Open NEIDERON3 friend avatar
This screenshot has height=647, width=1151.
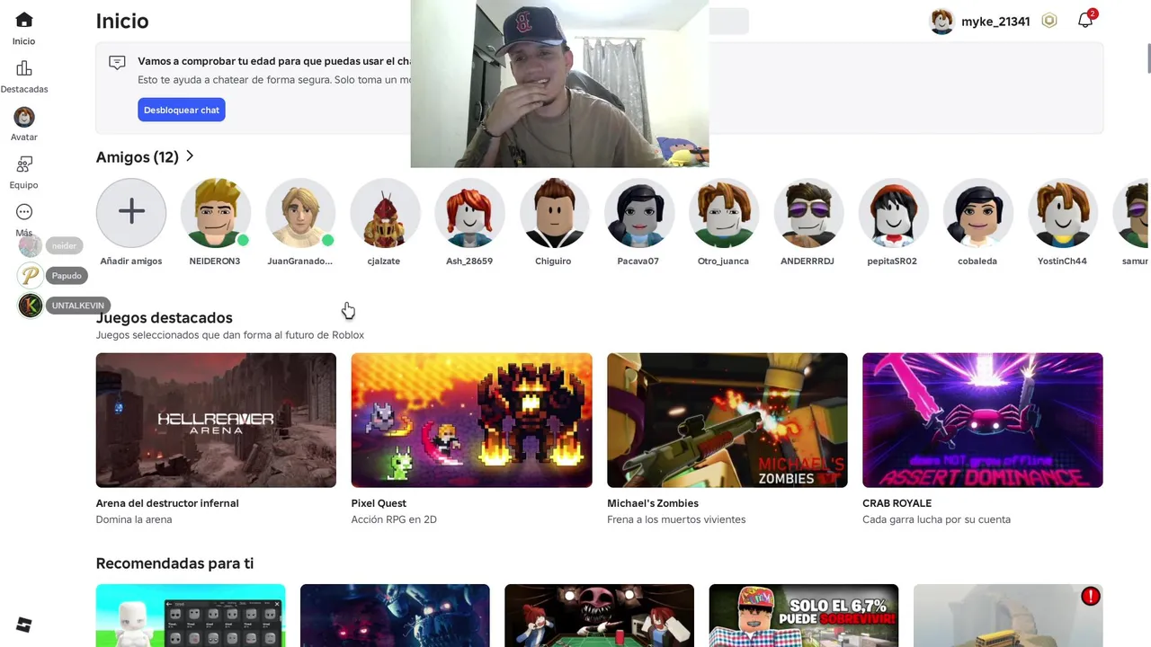click(x=216, y=212)
